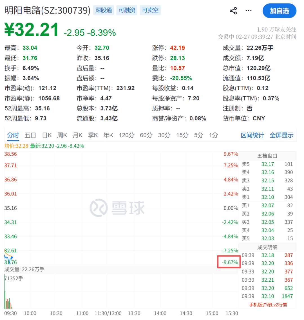The width and height of the screenshot is (304, 320).
Task: Switch to the 120分 chart tab
Action: point(126,135)
